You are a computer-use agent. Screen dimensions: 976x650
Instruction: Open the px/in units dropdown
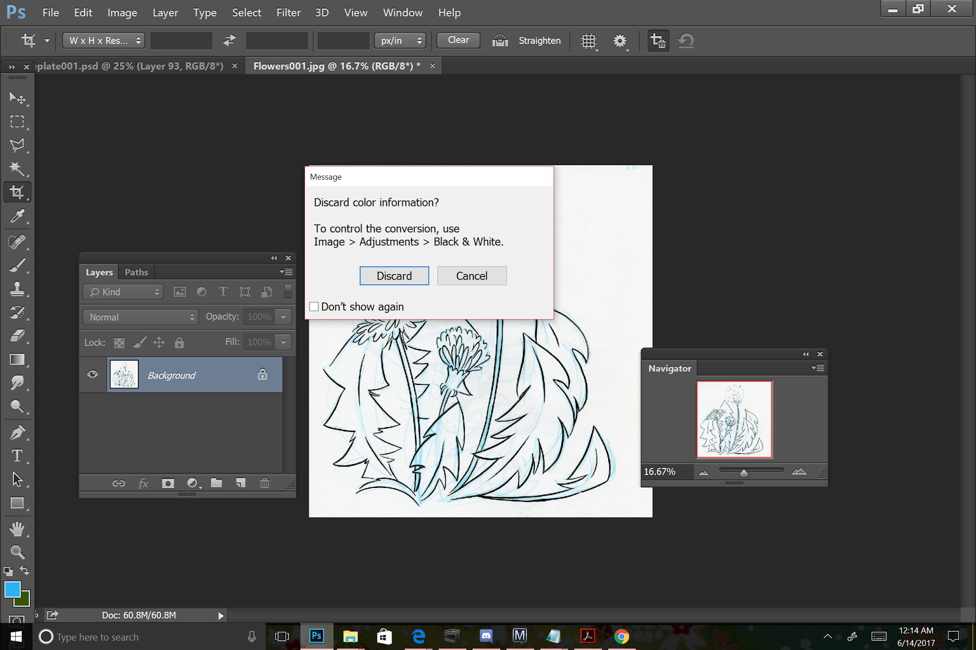click(400, 41)
